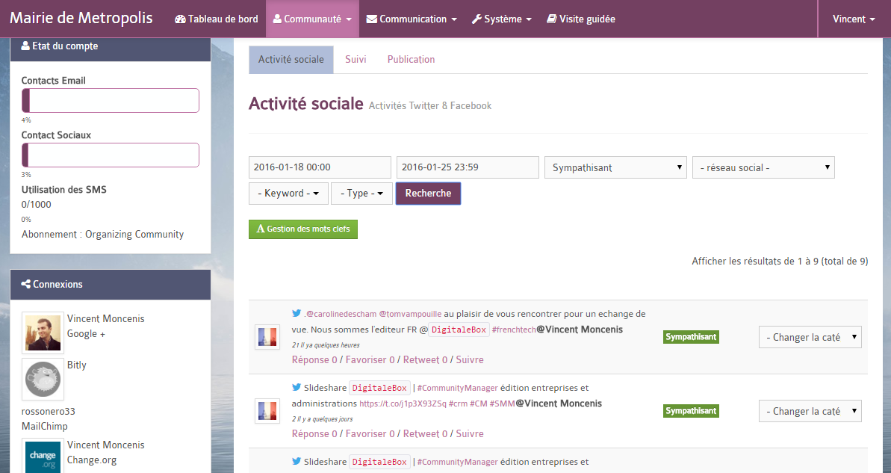Screen dimensions: 891x473
Task: Switch to the Publication tab
Action: tap(411, 59)
